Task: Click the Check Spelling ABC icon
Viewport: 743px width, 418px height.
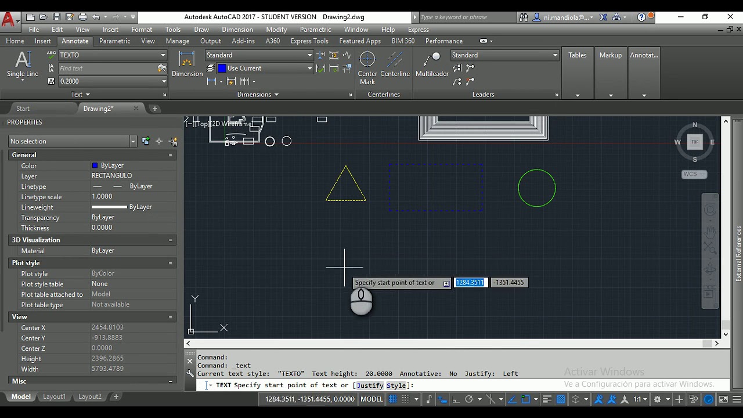Action: [51, 55]
